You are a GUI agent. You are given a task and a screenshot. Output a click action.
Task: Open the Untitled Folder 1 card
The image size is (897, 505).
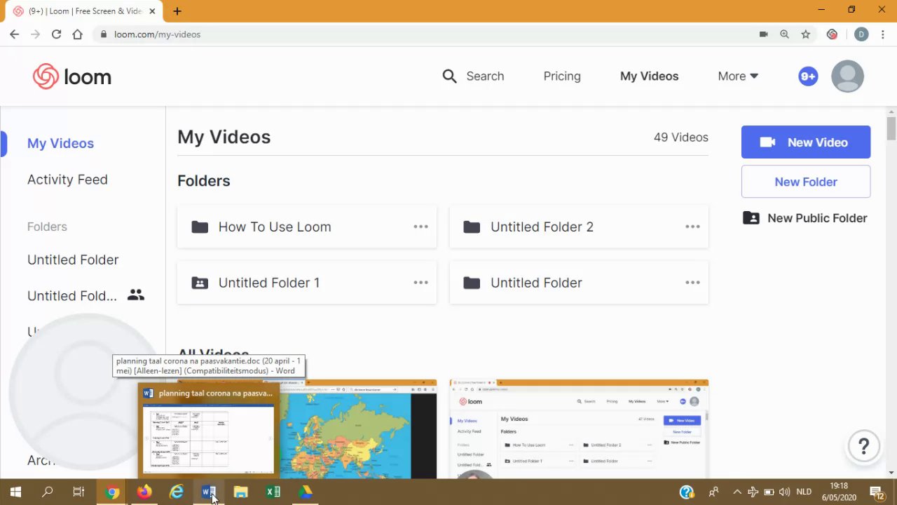tap(307, 283)
